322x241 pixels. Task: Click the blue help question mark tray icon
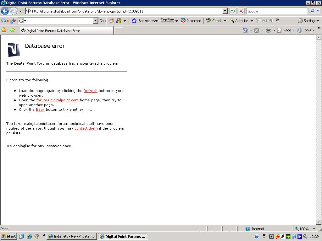point(257,237)
